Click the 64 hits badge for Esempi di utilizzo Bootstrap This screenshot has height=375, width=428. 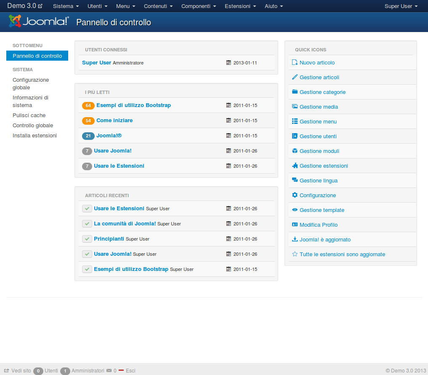tap(88, 105)
